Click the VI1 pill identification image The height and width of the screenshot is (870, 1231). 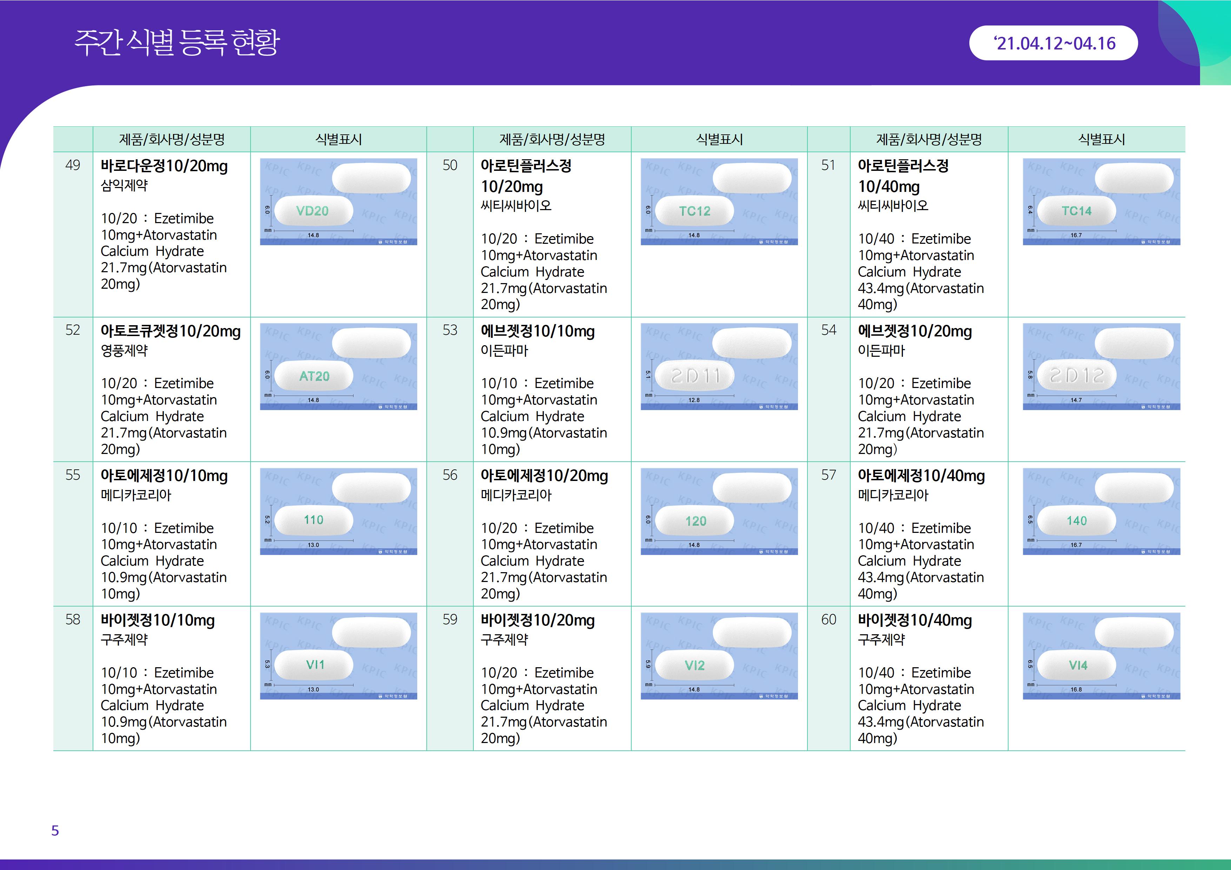coord(338,656)
